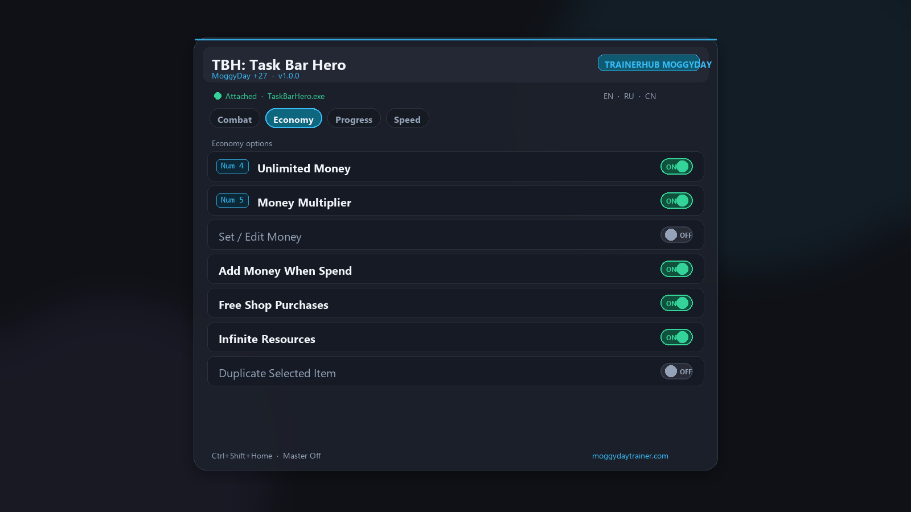Click the Set / Edit Money label
911x512 pixels.
point(260,237)
